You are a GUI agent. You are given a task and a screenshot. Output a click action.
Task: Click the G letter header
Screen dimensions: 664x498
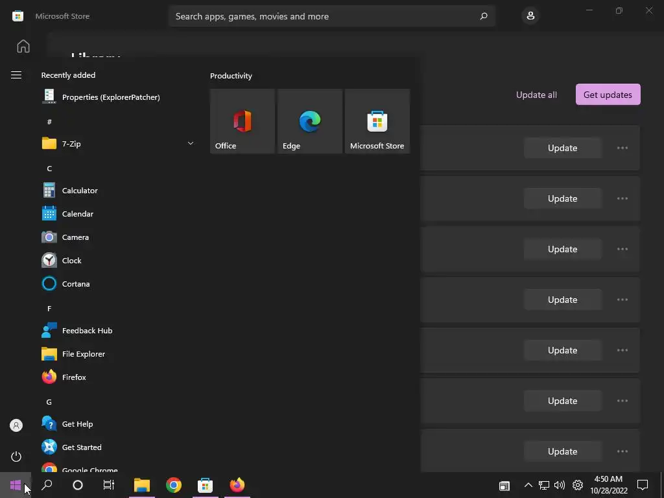click(x=49, y=402)
